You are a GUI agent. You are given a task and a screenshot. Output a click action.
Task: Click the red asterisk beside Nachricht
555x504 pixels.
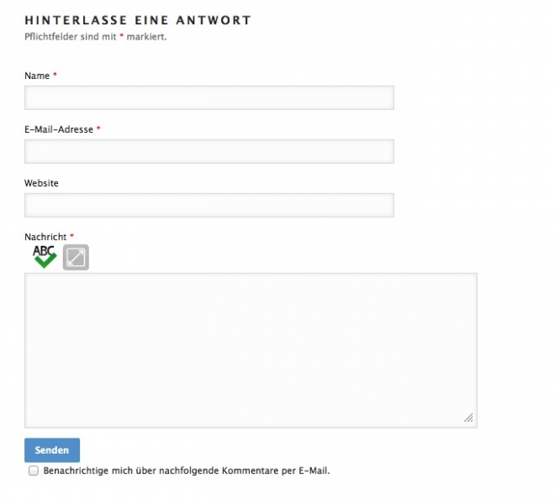(x=72, y=236)
